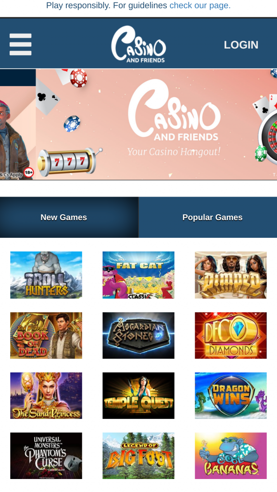Launch the Cool Bananas game
The height and width of the screenshot is (492, 277).
pos(231,456)
